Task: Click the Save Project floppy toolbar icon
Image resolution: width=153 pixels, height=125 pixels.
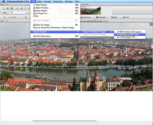Action: [x=12, y=8]
